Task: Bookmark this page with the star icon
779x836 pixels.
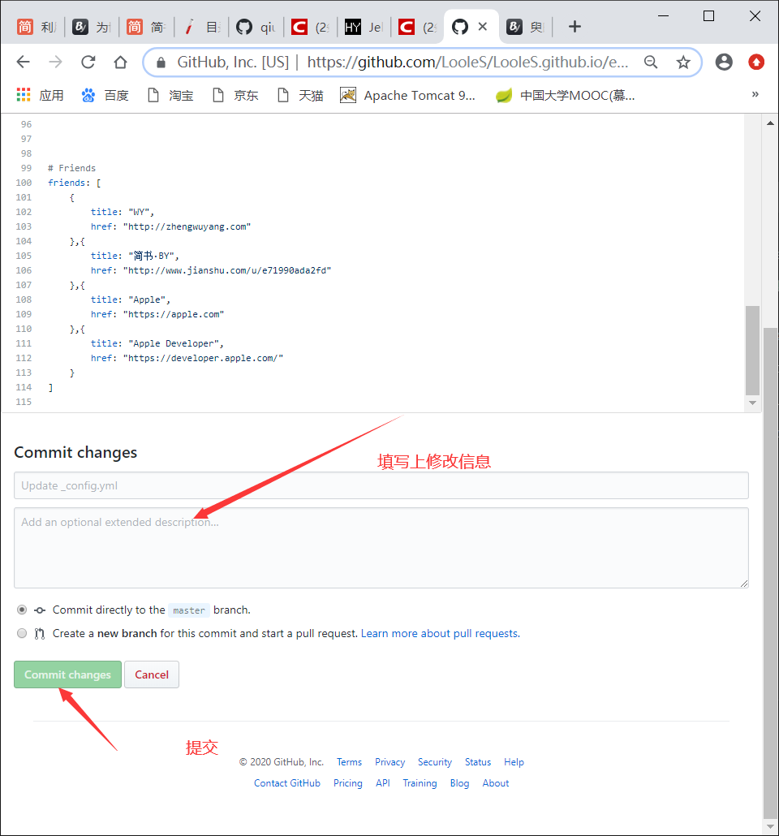Action: 683,62
